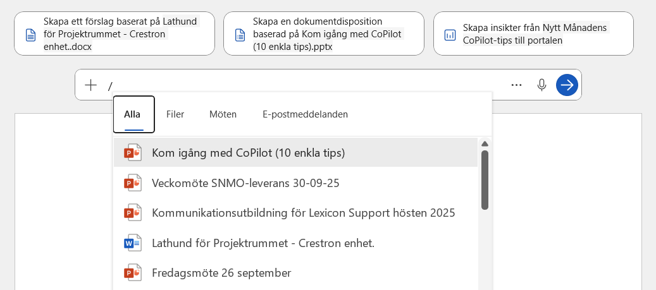The height and width of the screenshot is (290, 656).
Task: Click PowerPoint icon beside Fredagsmöte 26 september
Action: point(132,273)
